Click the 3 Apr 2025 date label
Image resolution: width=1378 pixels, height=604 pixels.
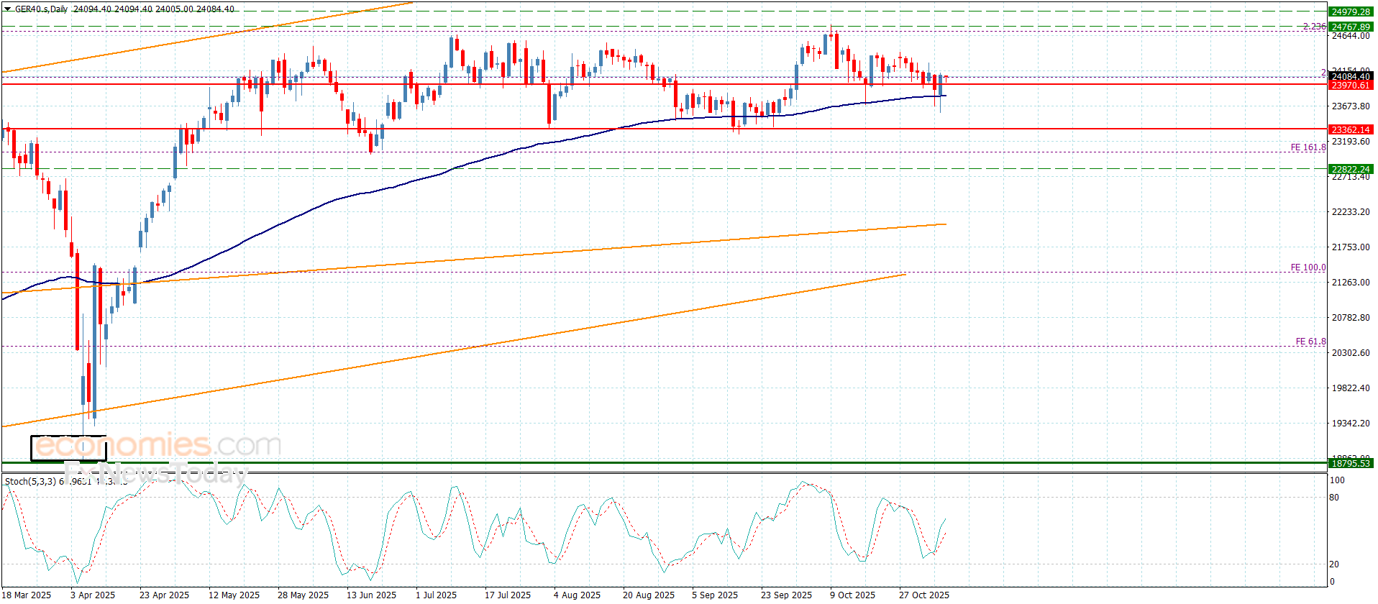pos(93,595)
